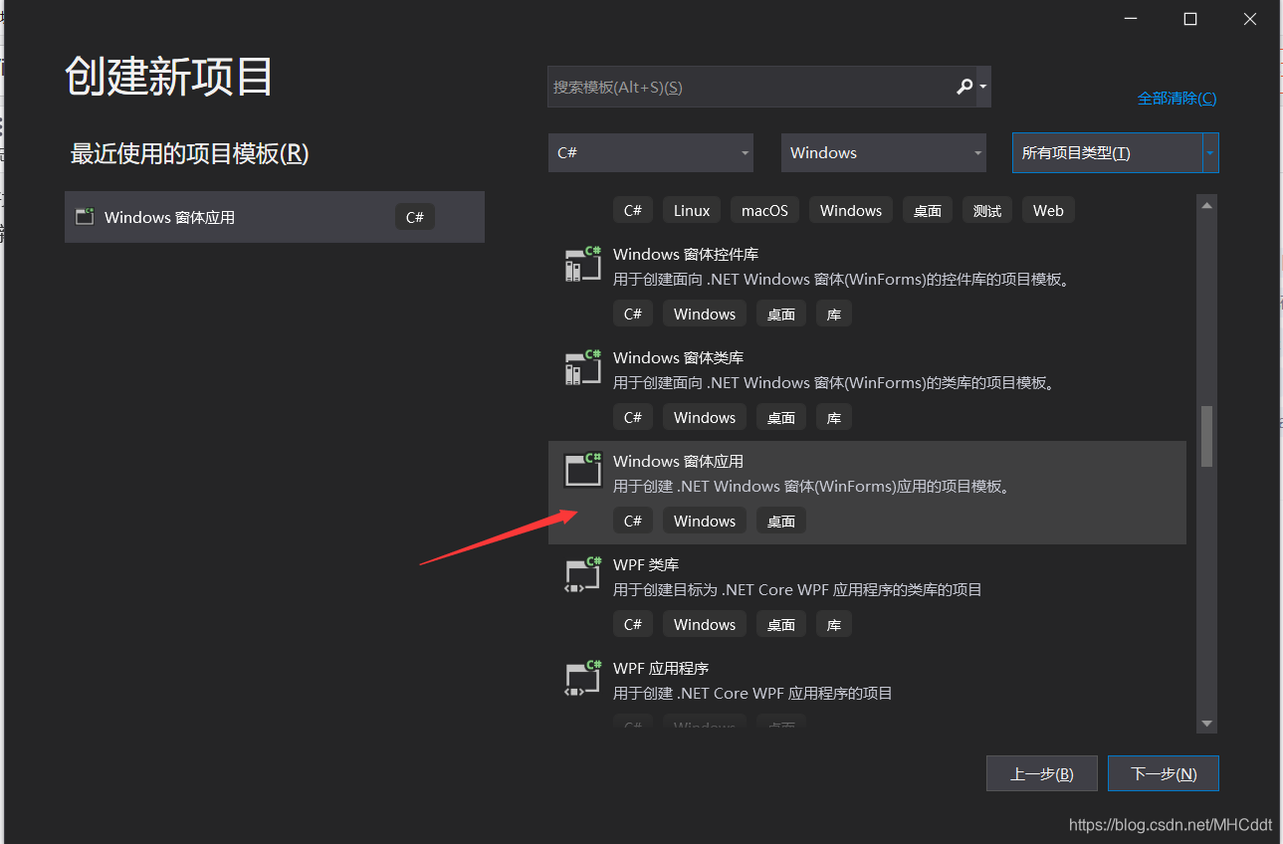Screen dimensions: 1283x844
Task: Select the Windows 窗体控件库 template title
Action: 686,254
